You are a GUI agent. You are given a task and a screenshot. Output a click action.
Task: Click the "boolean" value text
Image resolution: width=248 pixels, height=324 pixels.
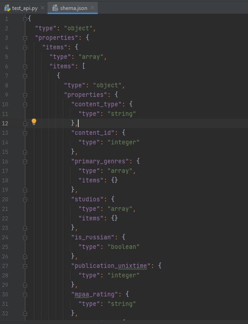tap(124, 247)
